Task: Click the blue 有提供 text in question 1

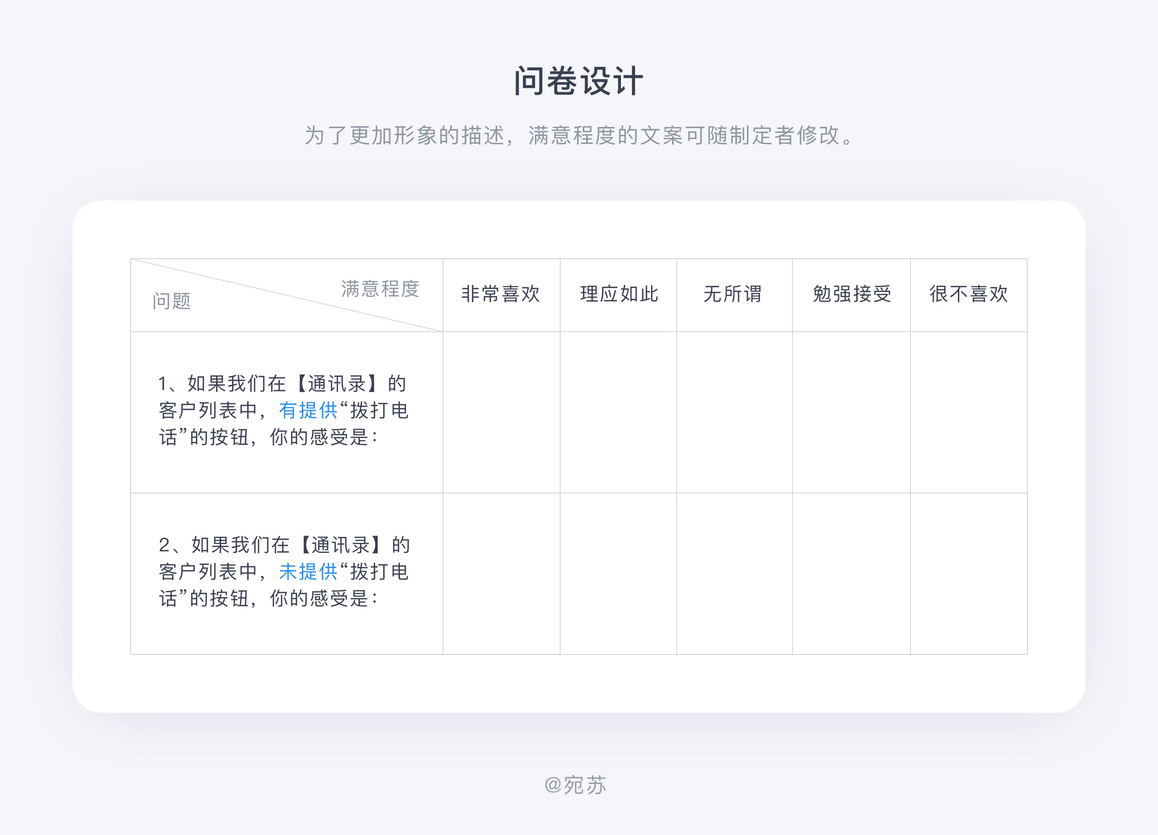Action: [308, 410]
